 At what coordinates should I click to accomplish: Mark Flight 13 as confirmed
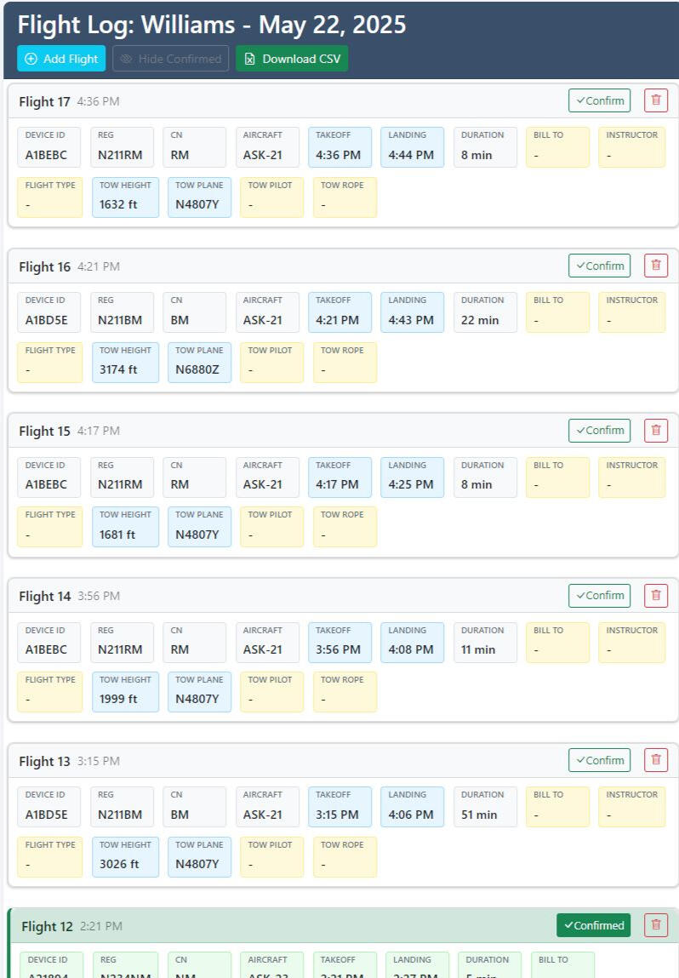(x=599, y=760)
